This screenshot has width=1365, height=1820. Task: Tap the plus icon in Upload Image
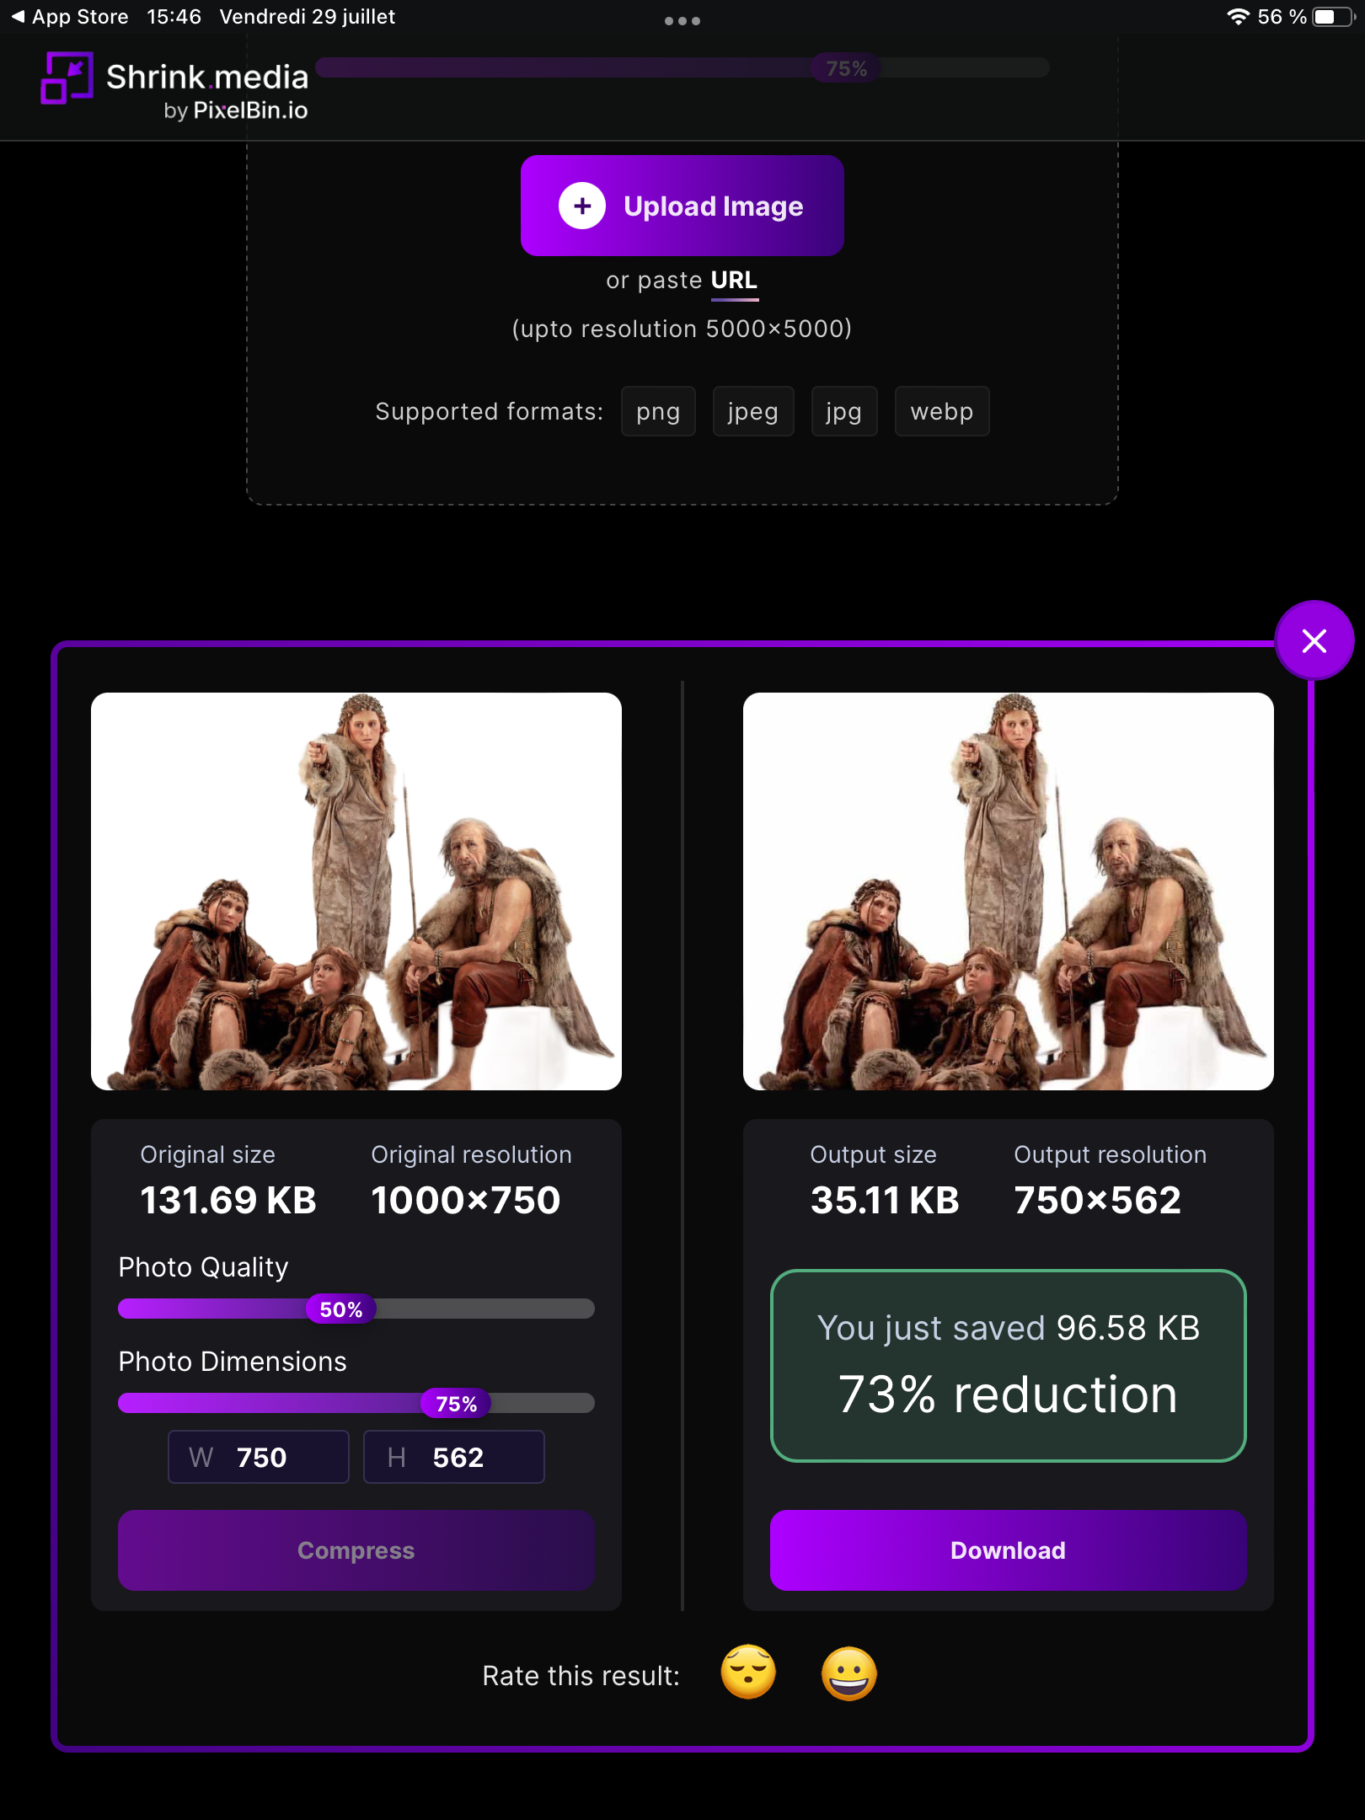pos(582,206)
